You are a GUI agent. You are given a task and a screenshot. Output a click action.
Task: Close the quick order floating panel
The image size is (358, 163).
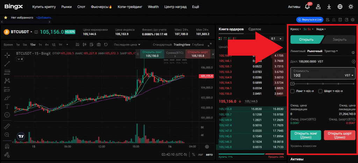pos(213,54)
